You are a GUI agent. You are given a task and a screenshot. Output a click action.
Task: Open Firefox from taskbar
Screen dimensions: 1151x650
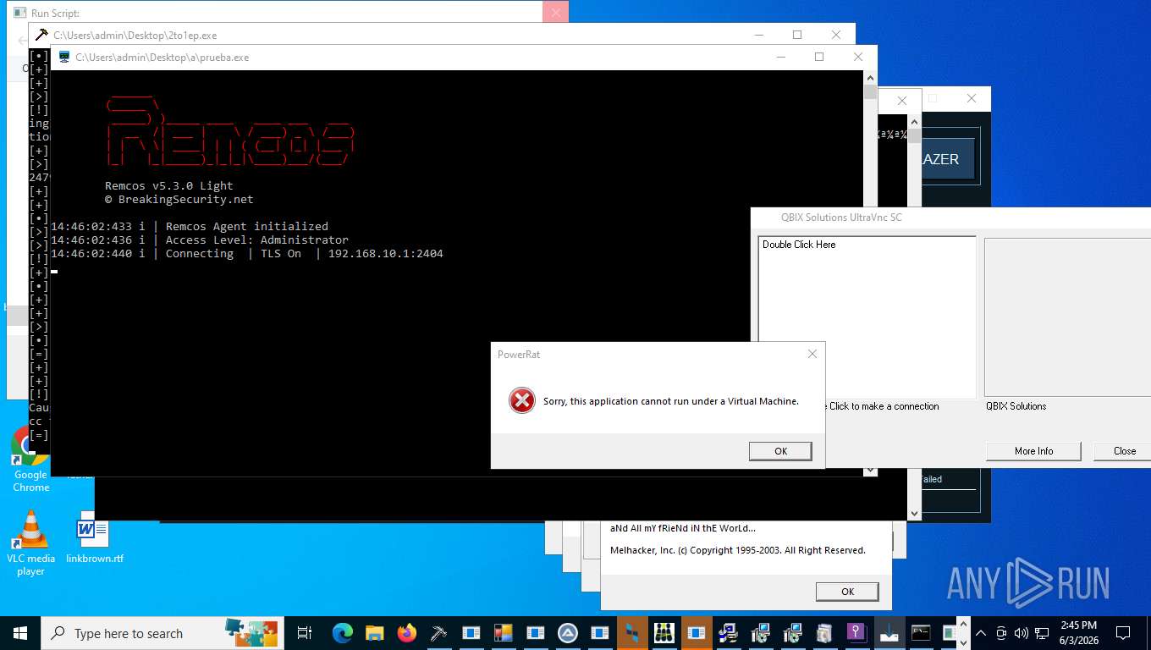(406, 633)
